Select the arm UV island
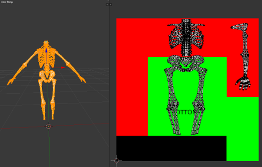Screen dimensions: 262x167 click(241, 56)
